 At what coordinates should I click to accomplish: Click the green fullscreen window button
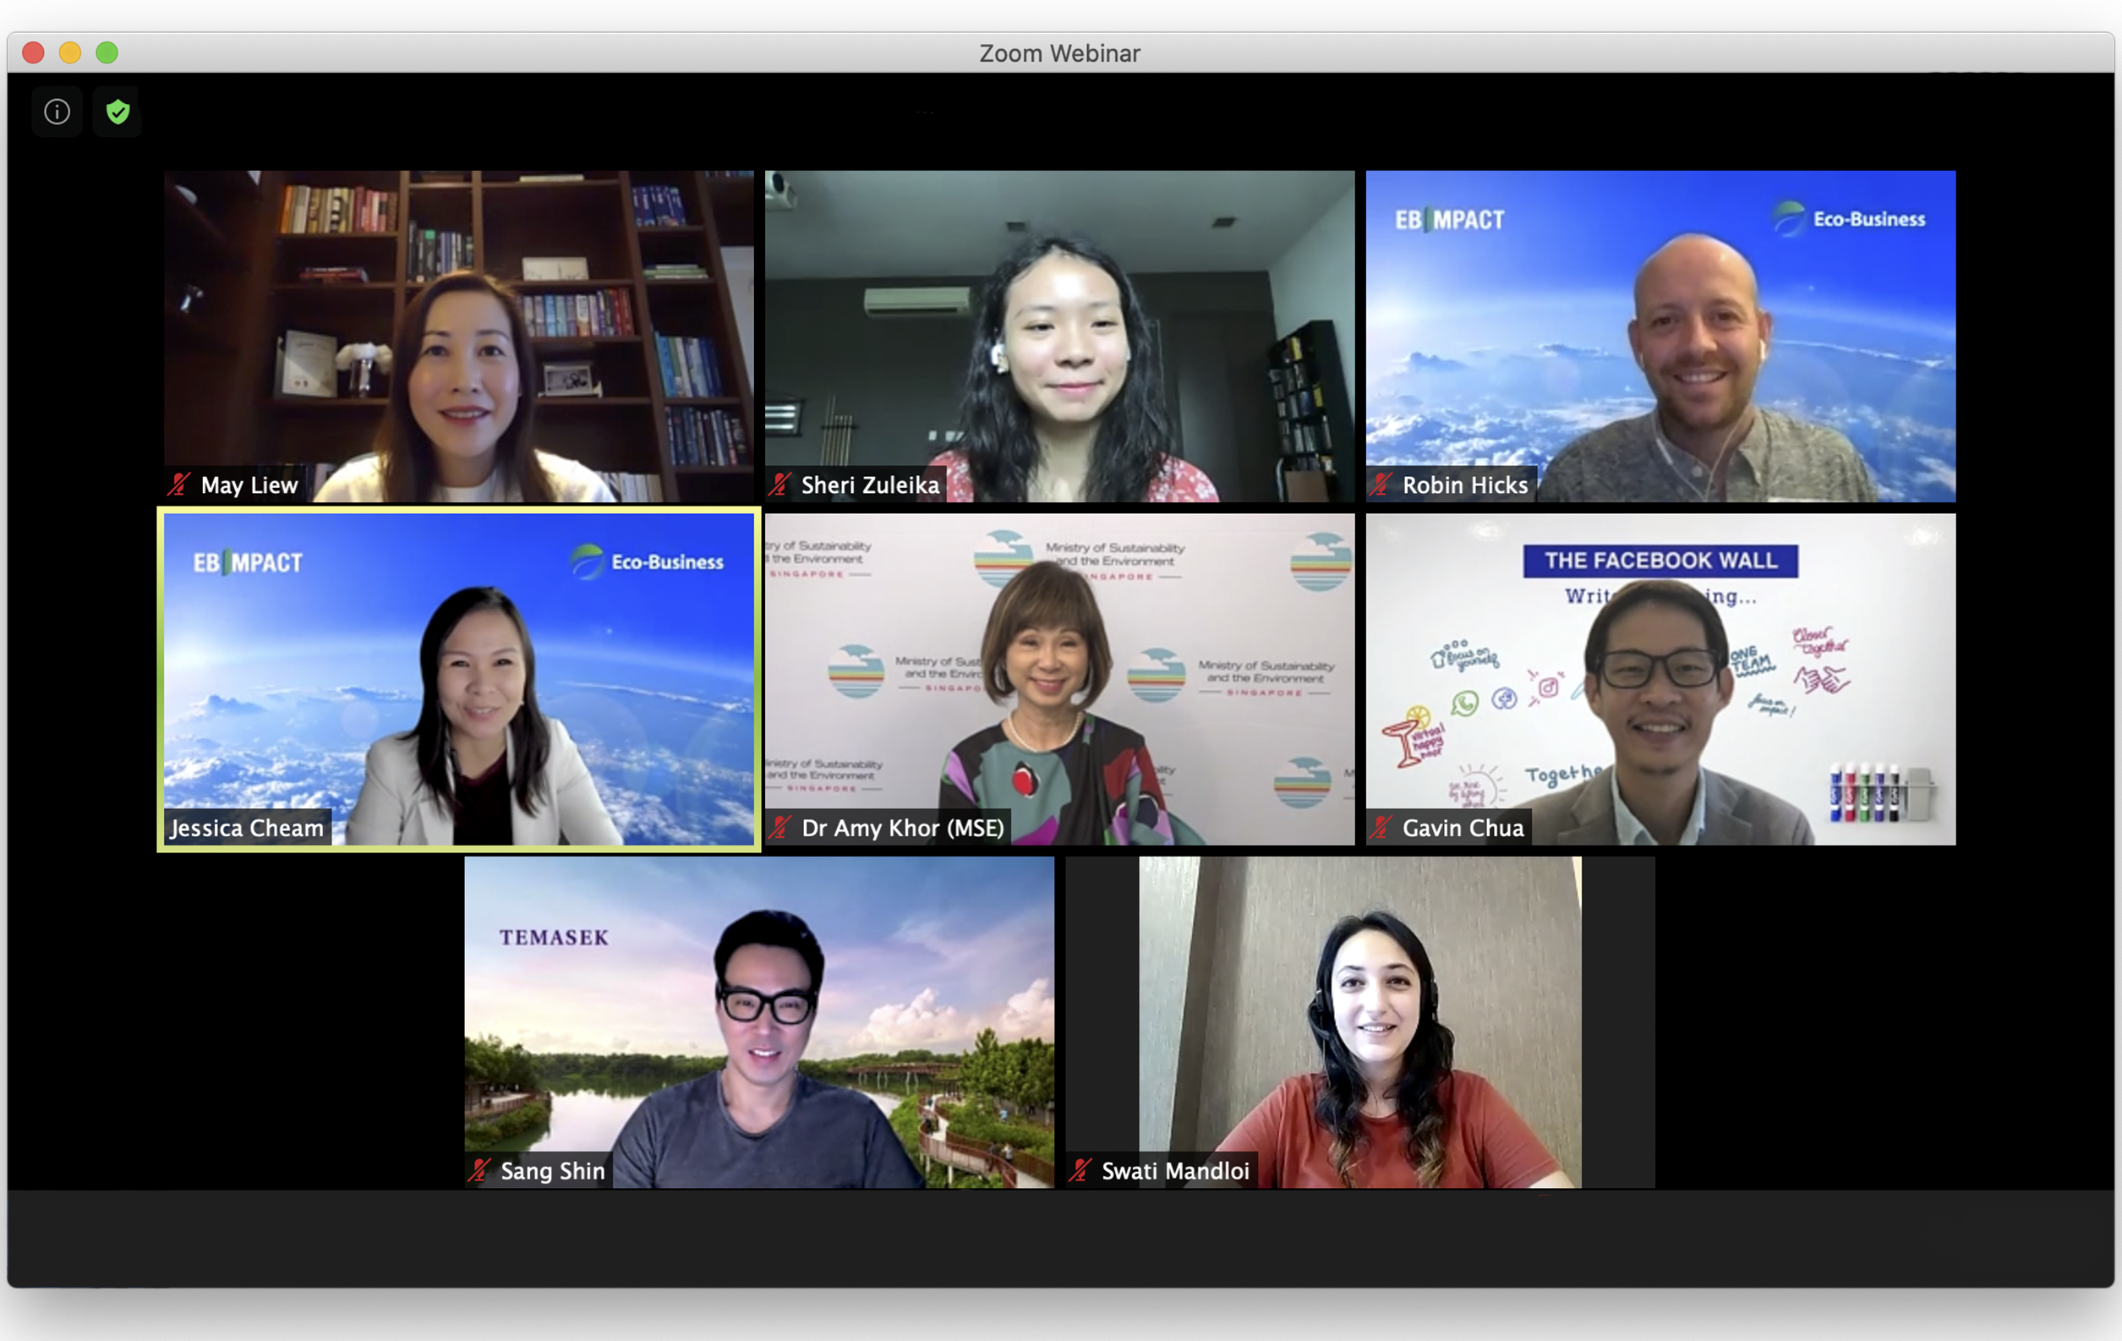(107, 53)
